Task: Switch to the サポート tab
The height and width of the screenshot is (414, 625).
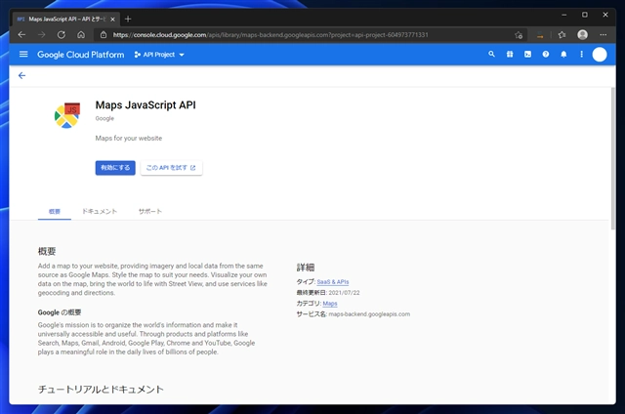Action: point(149,211)
